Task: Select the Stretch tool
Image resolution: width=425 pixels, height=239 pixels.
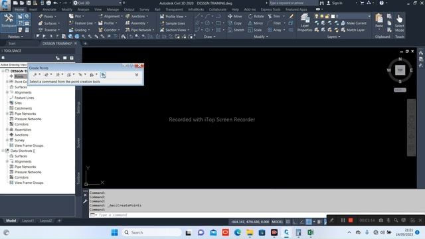Action: [x=236, y=30]
